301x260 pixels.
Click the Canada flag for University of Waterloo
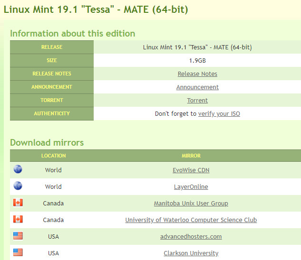click(x=18, y=219)
